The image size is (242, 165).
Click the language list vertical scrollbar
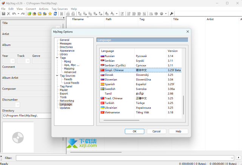pyautogui.click(x=183, y=105)
